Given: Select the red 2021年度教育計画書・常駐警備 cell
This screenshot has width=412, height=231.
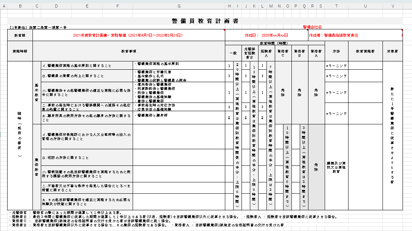Looking at the screenshot, I should (x=129, y=35).
